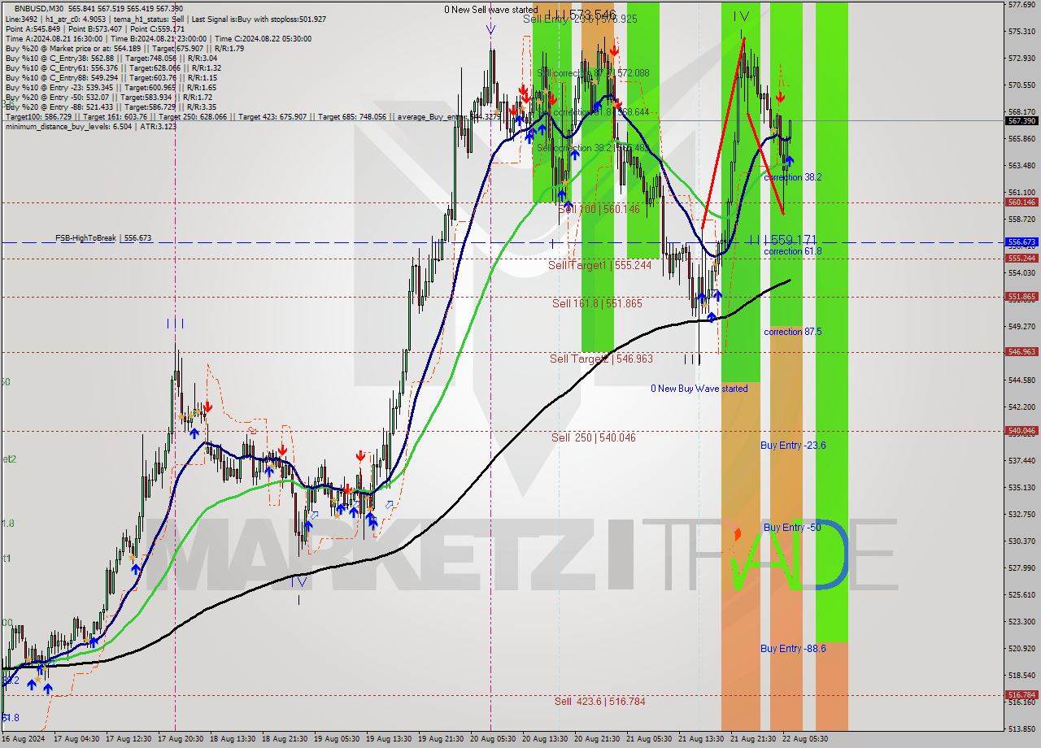Viewport: 1041px width, 748px height.
Task: Click the 'correction 87.5' label
Action: (792, 332)
